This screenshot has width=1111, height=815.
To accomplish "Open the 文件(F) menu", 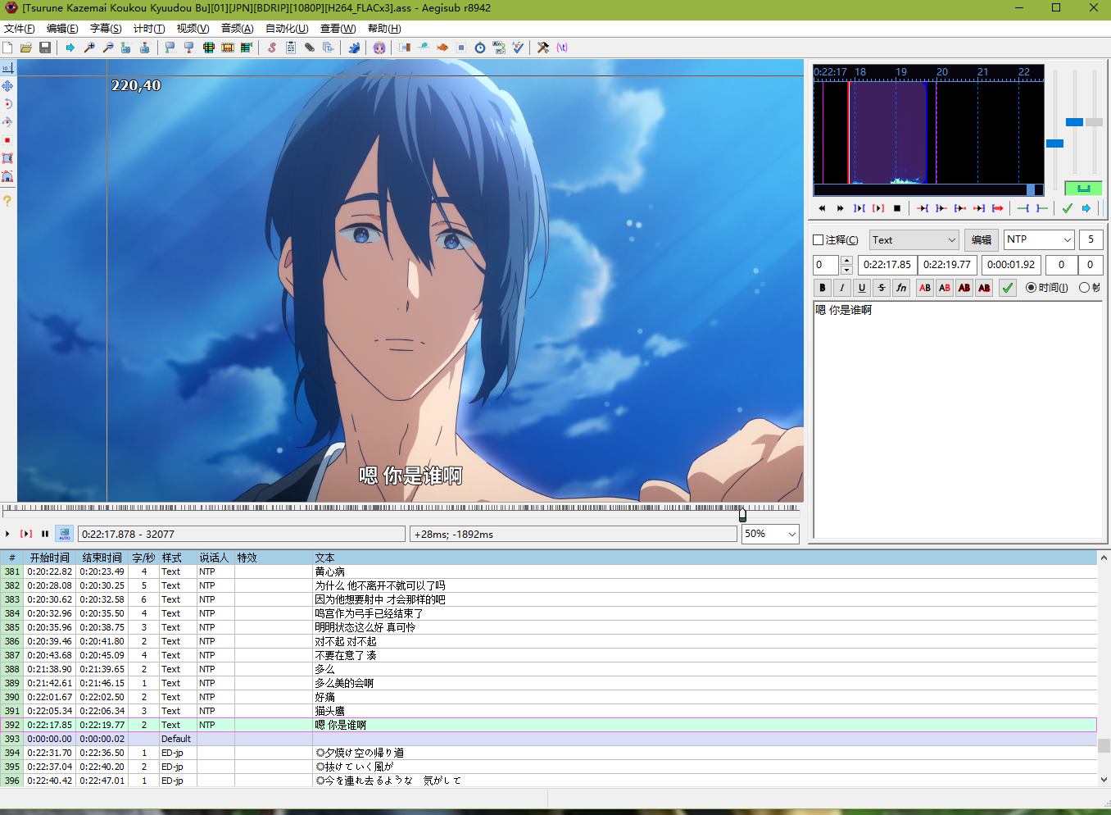I will tap(20, 29).
